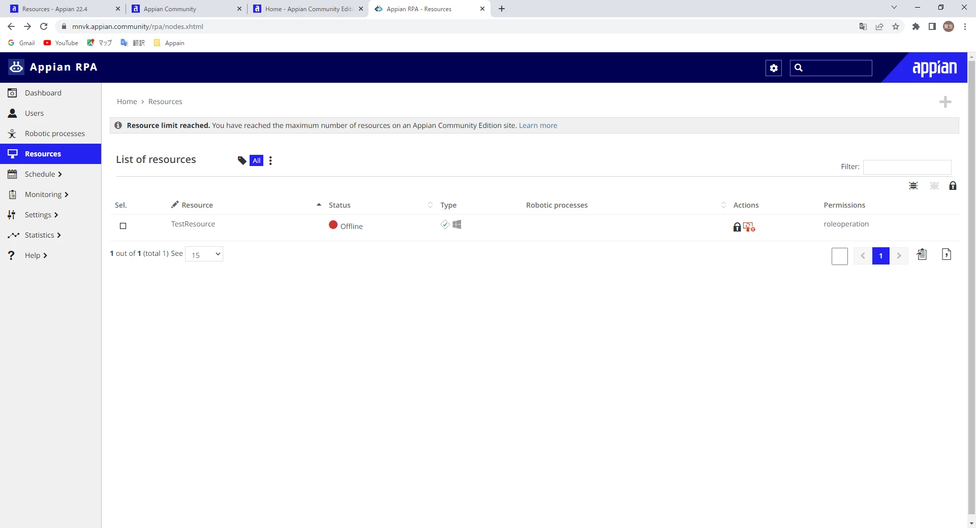Open Chrome side panel icon

click(x=932, y=26)
